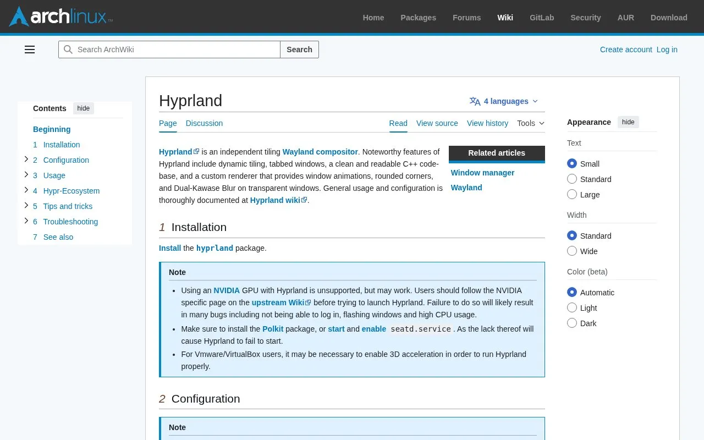Select the Read tab
This screenshot has height=440, width=704.
click(x=398, y=123)
